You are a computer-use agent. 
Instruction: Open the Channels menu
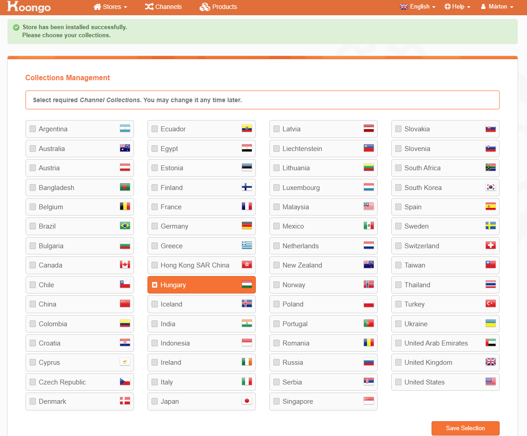pyautogui.click(x=163, y=7)
